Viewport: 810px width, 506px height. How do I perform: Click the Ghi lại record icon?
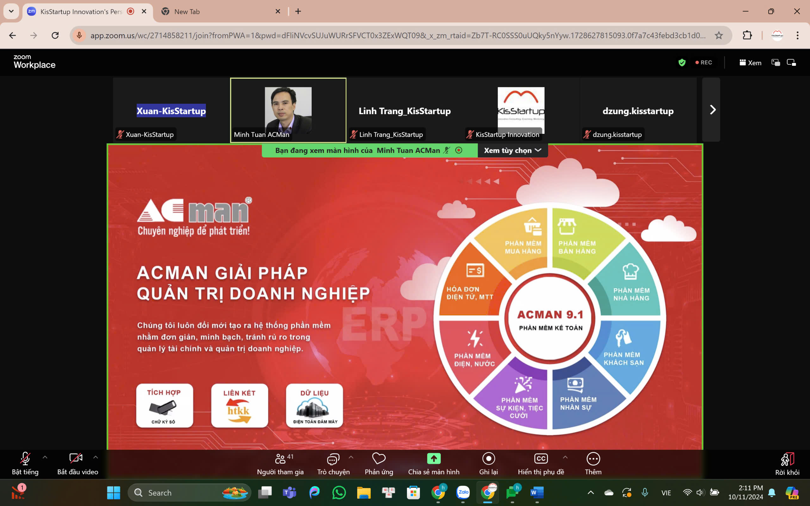click(488, 459)
